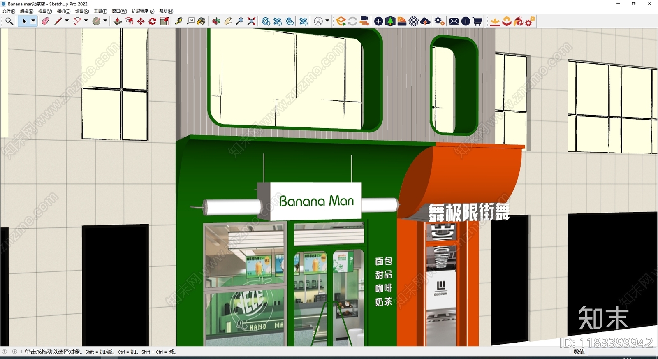The height and width of the screenshot is (359, 658).
Task: Select the pink Eraser tool
Action: click(45, 21)
